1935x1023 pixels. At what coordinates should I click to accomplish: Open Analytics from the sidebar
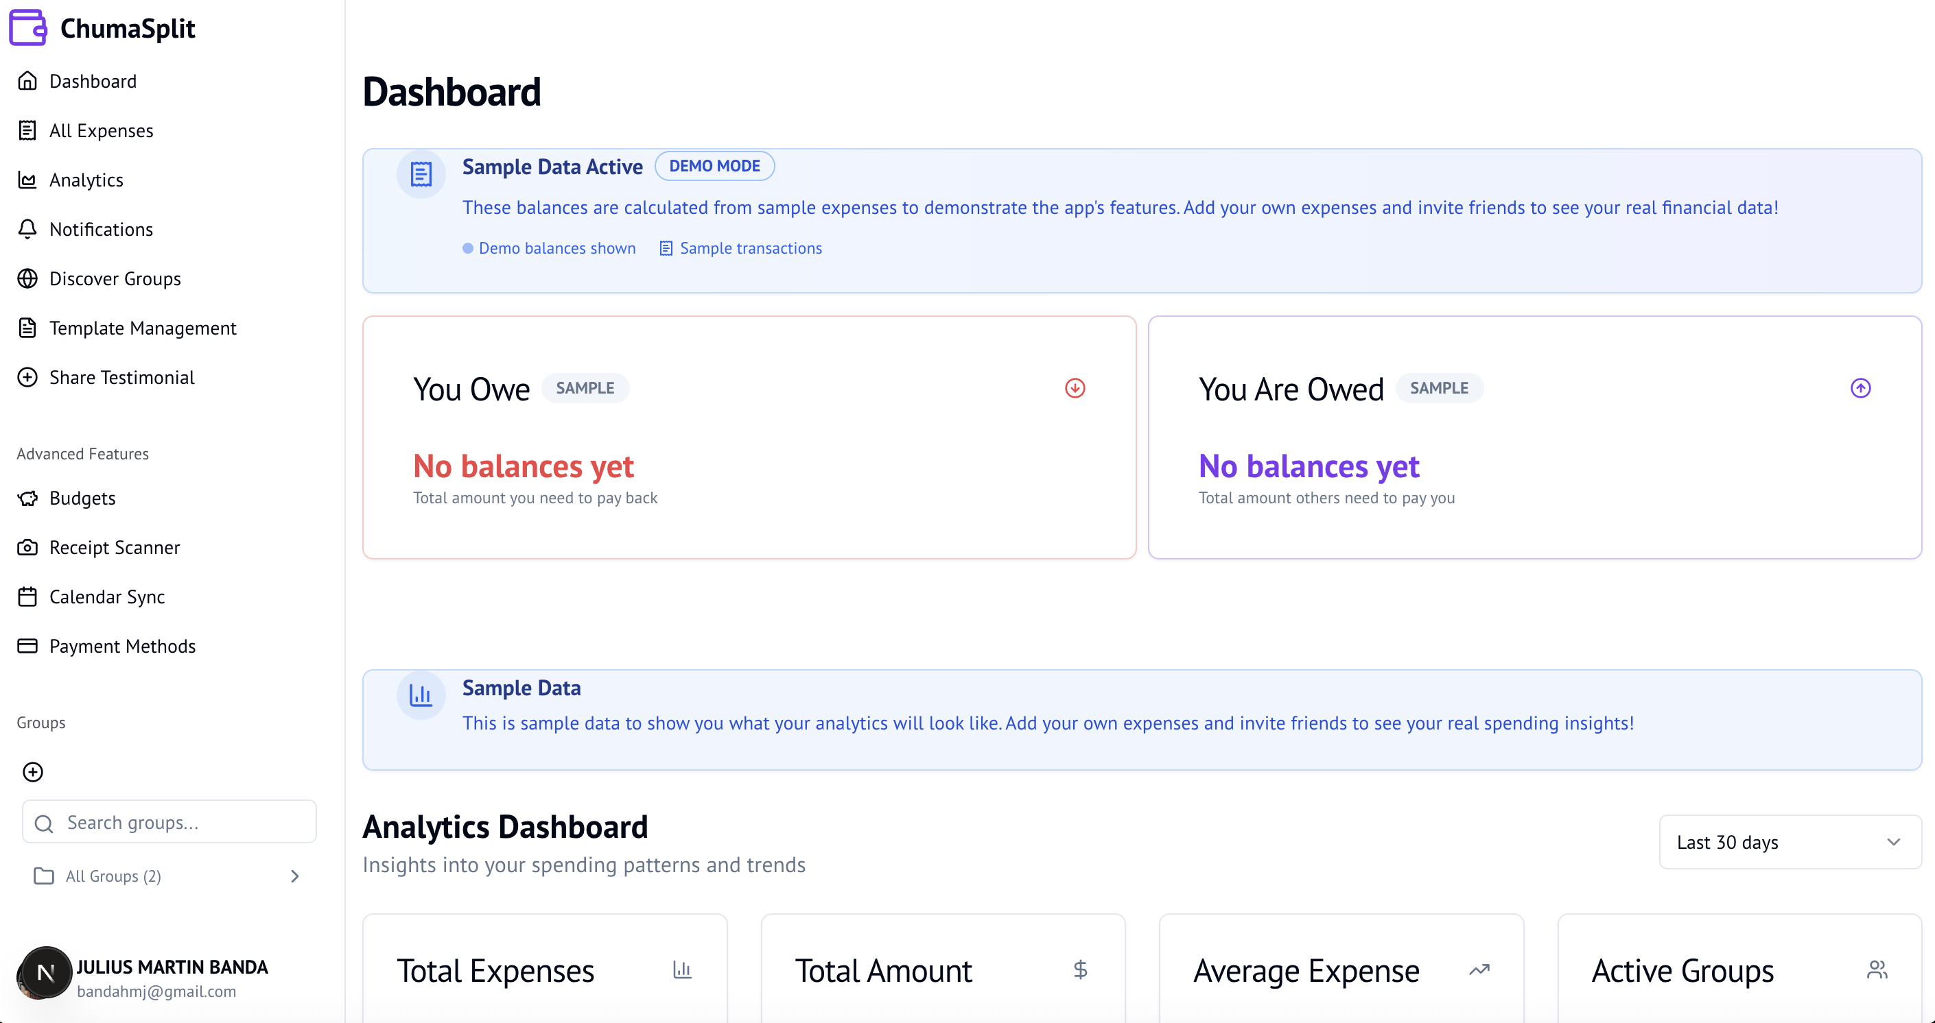click(86, 180)
